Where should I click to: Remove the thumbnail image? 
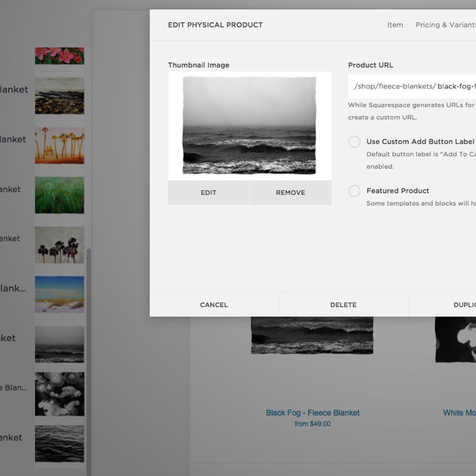[x=291, y=193]
